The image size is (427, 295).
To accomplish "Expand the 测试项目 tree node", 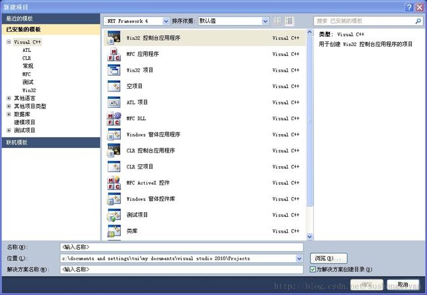I will click(9, 130).
